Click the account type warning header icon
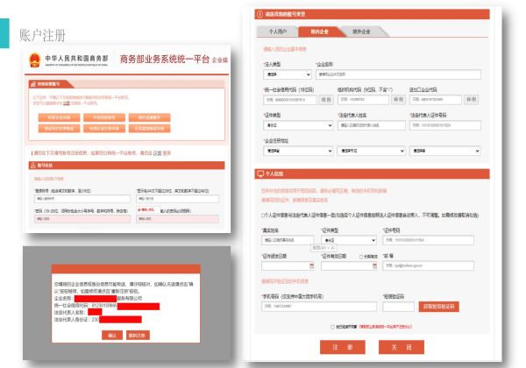Screen dimensions: 526x368 [259, 13]
